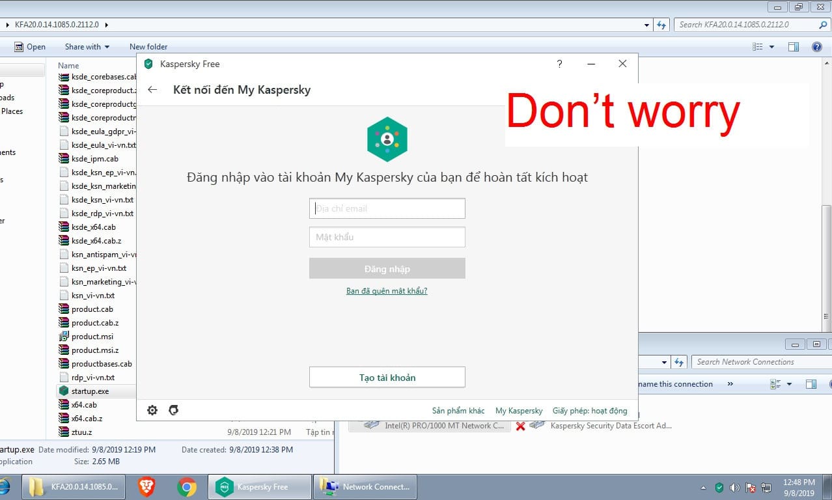Select the startup.exe file in list
Viewport: 832px width, 500px height.
coord(90,391)
